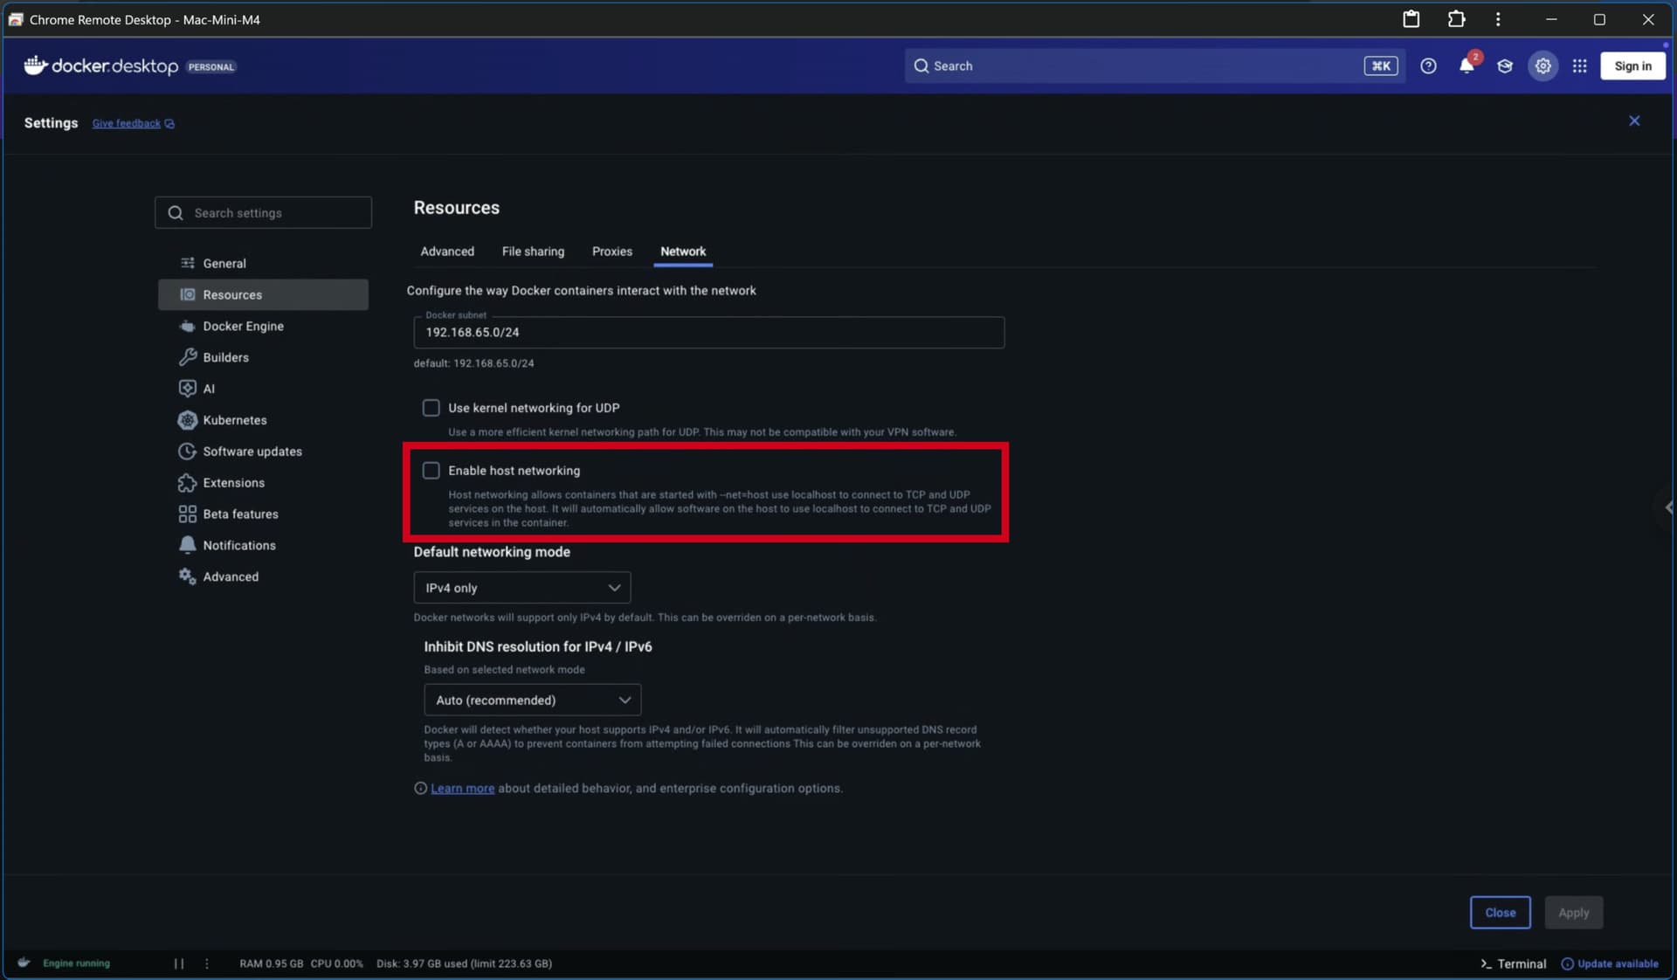Open the apps grid icon
This screenshot has height=980, width=1677.
point(1579,66)
